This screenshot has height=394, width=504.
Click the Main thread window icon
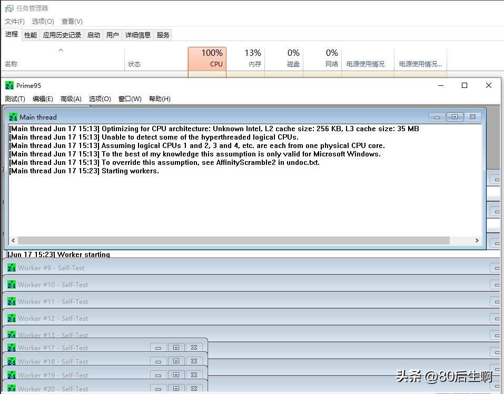coord(13,117)
